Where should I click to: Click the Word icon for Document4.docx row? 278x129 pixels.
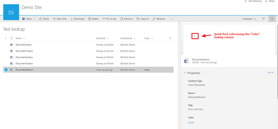click(x=12, y=70)
